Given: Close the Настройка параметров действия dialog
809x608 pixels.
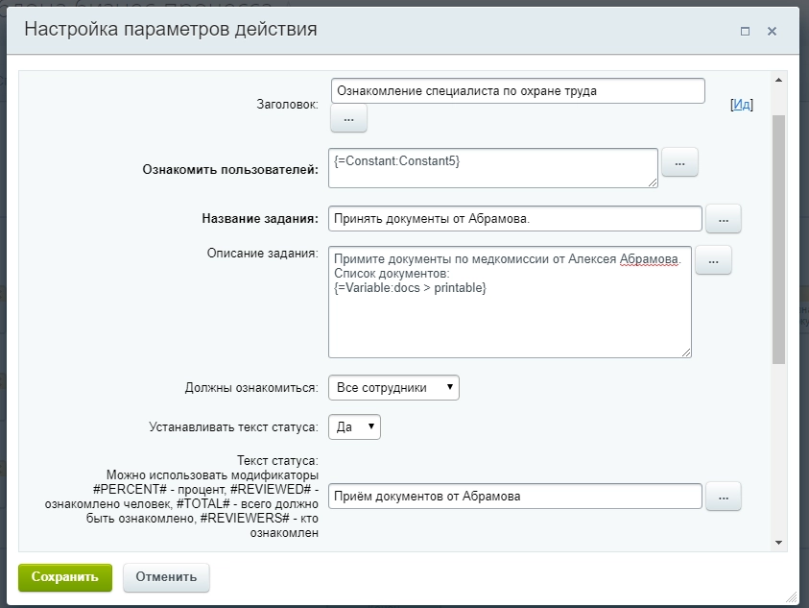Looking at the screenshot, I should tap(772, 31).
